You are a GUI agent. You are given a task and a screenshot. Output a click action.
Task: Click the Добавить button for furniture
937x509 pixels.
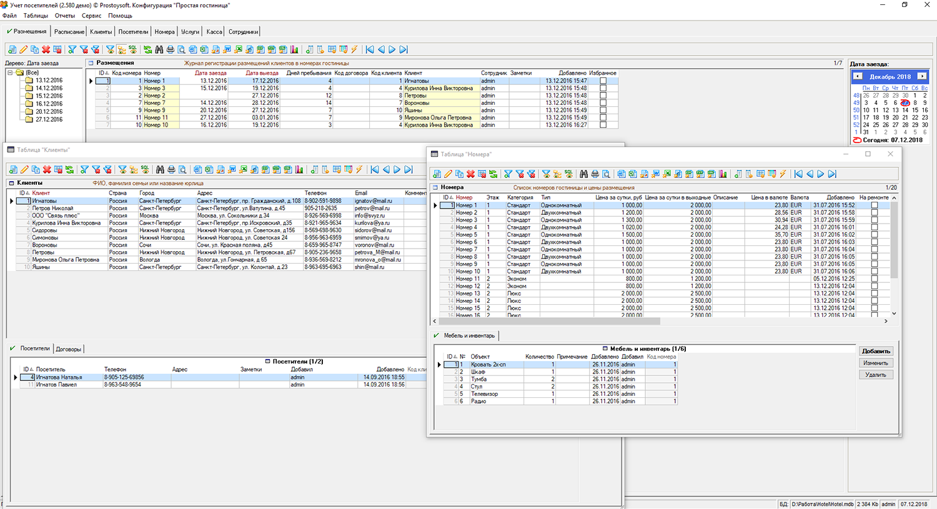(876, 351)
